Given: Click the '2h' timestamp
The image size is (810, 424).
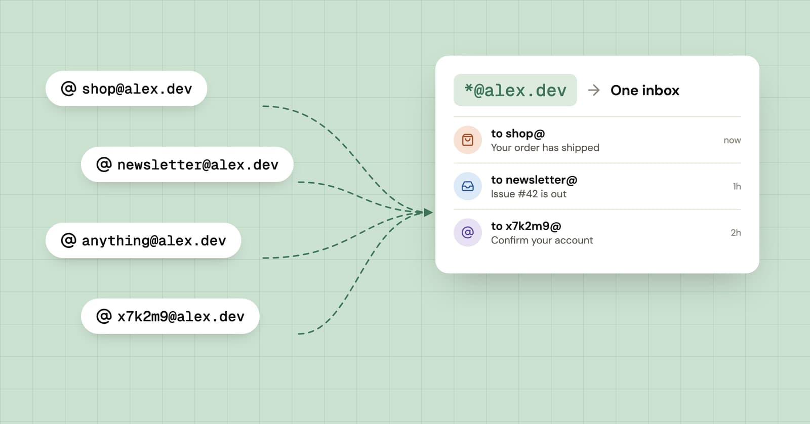Looking at the screenshot, I should click(x=736, y=232).
